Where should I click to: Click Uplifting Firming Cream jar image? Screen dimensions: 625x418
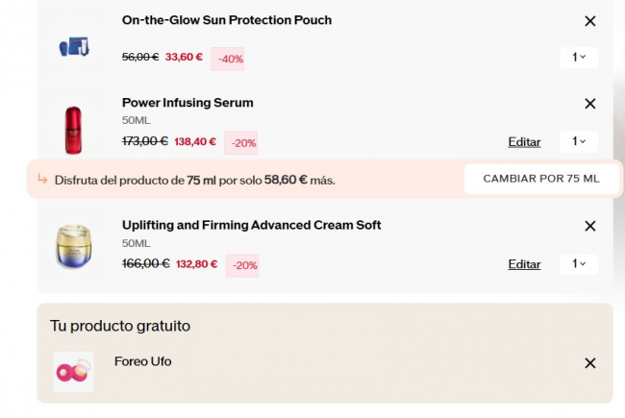[x=74, y=247]
